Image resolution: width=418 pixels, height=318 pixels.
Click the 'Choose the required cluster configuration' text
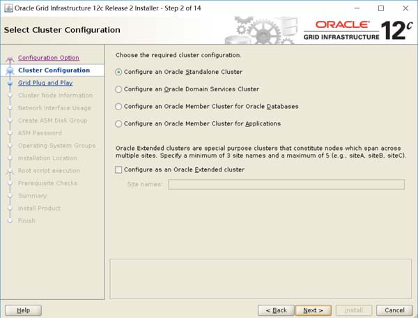pos(178,55)
